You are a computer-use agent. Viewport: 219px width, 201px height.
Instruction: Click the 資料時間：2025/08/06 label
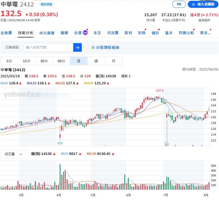point(200,69)
